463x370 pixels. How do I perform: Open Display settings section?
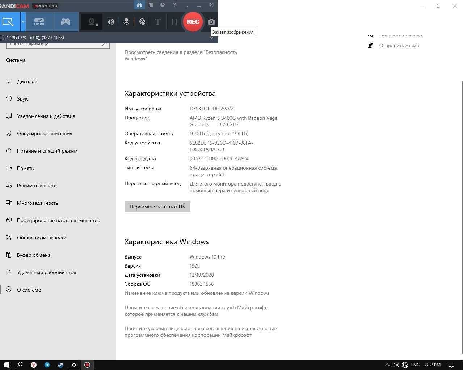point(58,81)
